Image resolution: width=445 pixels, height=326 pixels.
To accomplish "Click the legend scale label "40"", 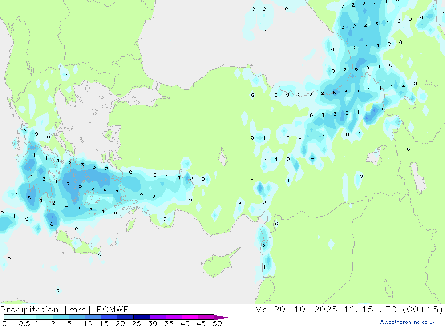I will pyautogui.click(x=185, y=323).
